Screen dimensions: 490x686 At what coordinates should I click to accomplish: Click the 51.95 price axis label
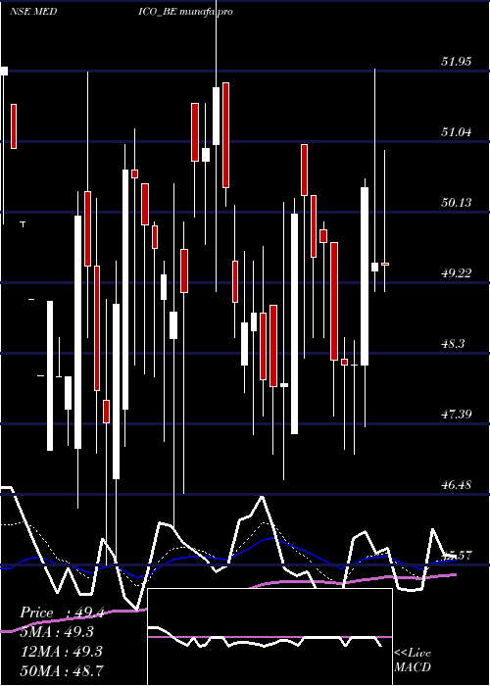click(x=457, y=62)
